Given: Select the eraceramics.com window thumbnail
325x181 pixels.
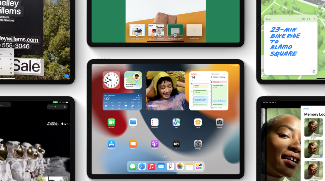Looking at the screenshot, I should (175, 30).
